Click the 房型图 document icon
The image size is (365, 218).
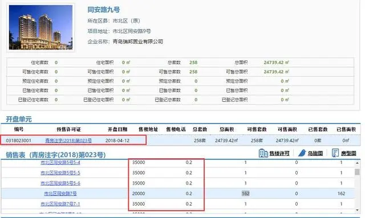(x=335, y=153)
